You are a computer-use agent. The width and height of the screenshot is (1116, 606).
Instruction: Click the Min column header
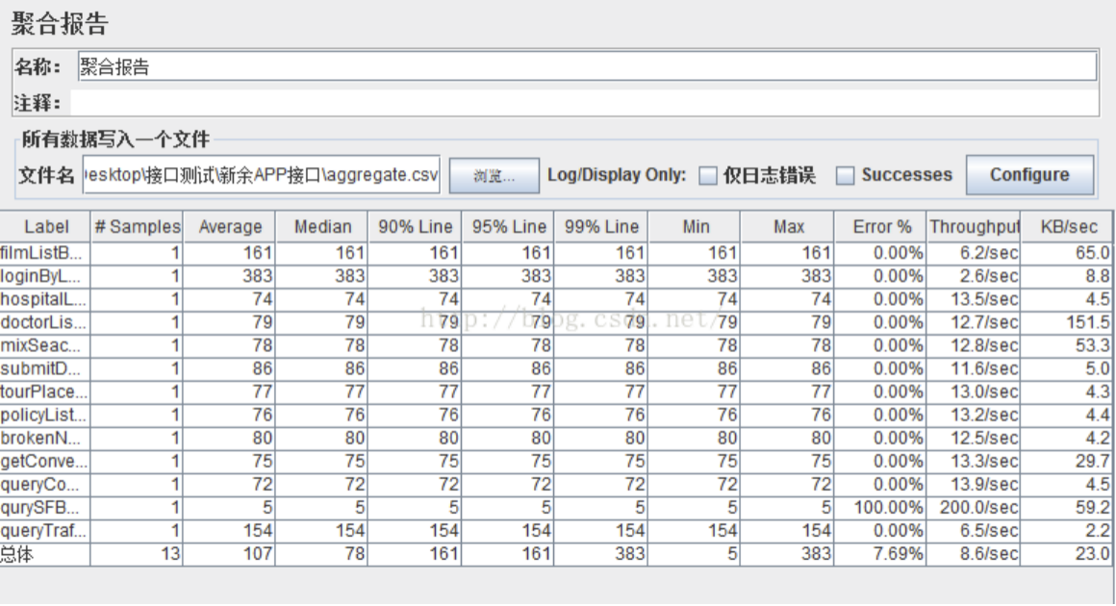694,227
